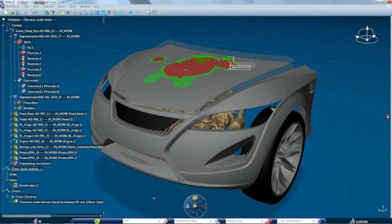This screenshot has height=224, width=392.
Task: Click the blue view-mode cube icon
Action: pyautogui.click(x=103, y=12)
